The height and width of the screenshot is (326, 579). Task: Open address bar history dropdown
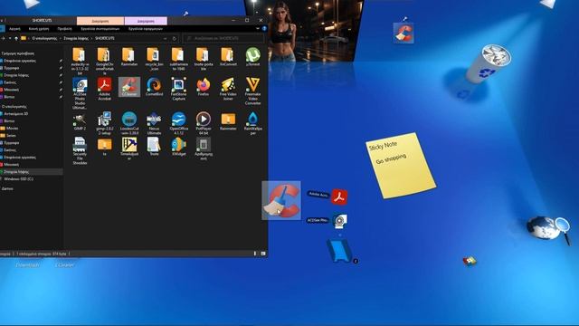[x=165, y=38]
